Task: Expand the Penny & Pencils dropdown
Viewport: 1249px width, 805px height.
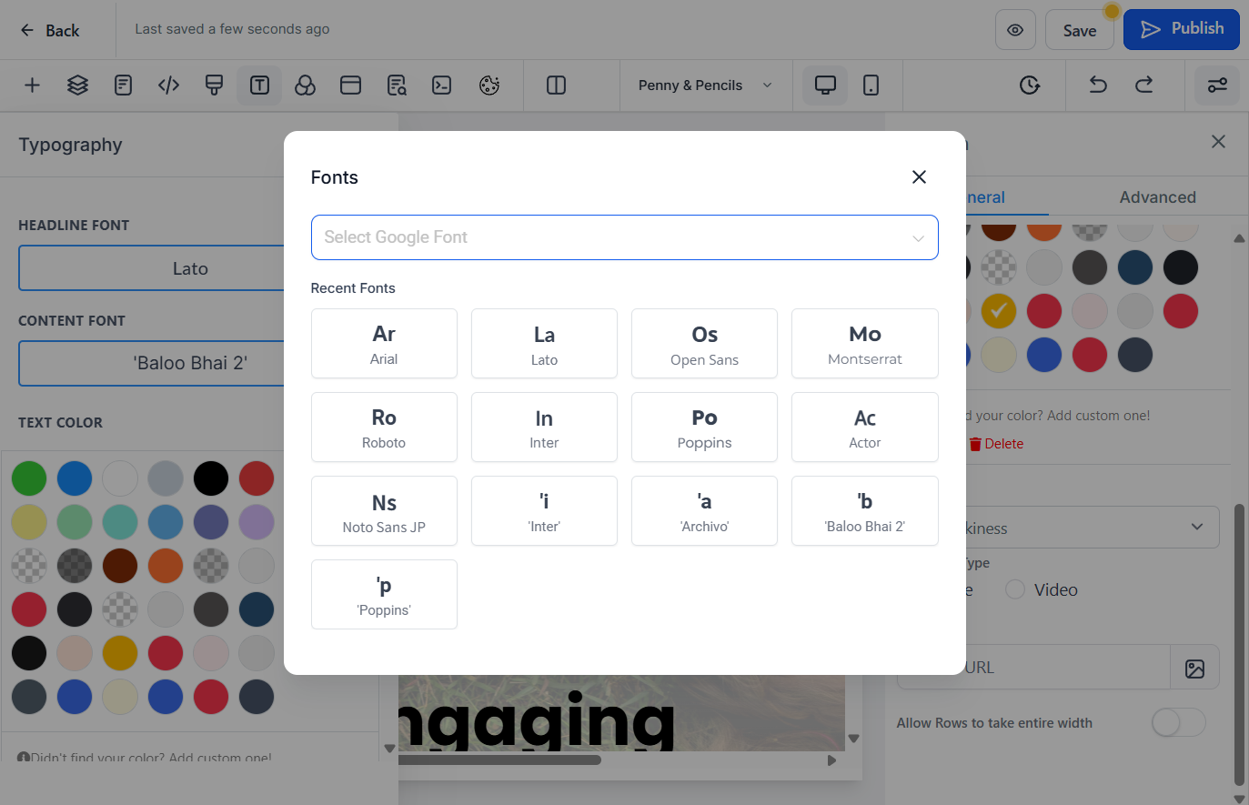Action: [705, 86]
